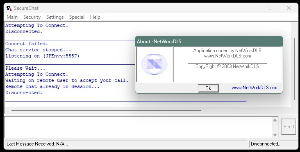Open the www.NetWorkDLS.com link at dialog bottom

point(255,88)
